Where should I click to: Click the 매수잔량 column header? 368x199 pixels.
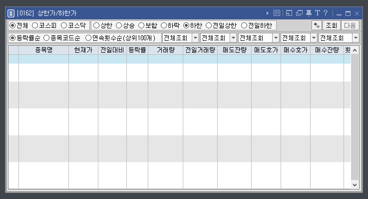click(x=327, y=50)
